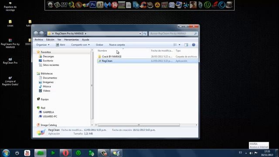This screenshot has width=279, height=157.
Task: Open the Recycle Bin (Papelera de reciclaje)
Action: pos(10,7)
